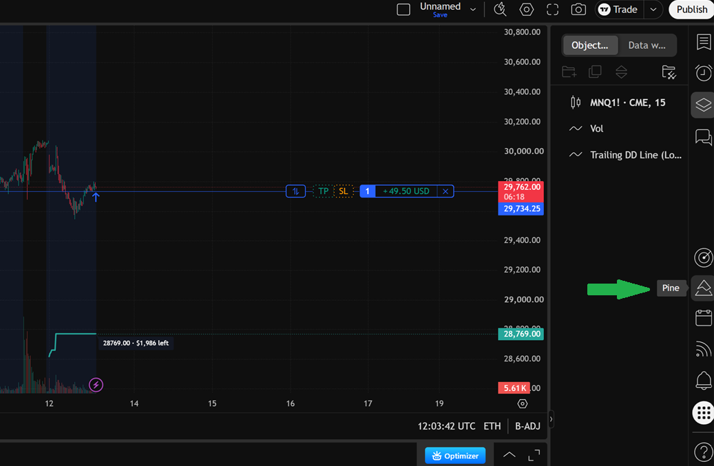Expand the Trade dropdown arrow
This screenshot has height=466, width=714.
653,10
